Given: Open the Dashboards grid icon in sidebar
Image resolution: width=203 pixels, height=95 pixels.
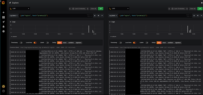Looking at the screenshot, I should 4,17.
